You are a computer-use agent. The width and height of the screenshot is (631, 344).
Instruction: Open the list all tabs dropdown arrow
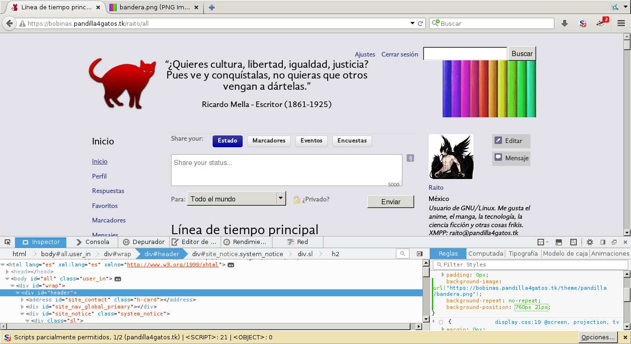625,7
